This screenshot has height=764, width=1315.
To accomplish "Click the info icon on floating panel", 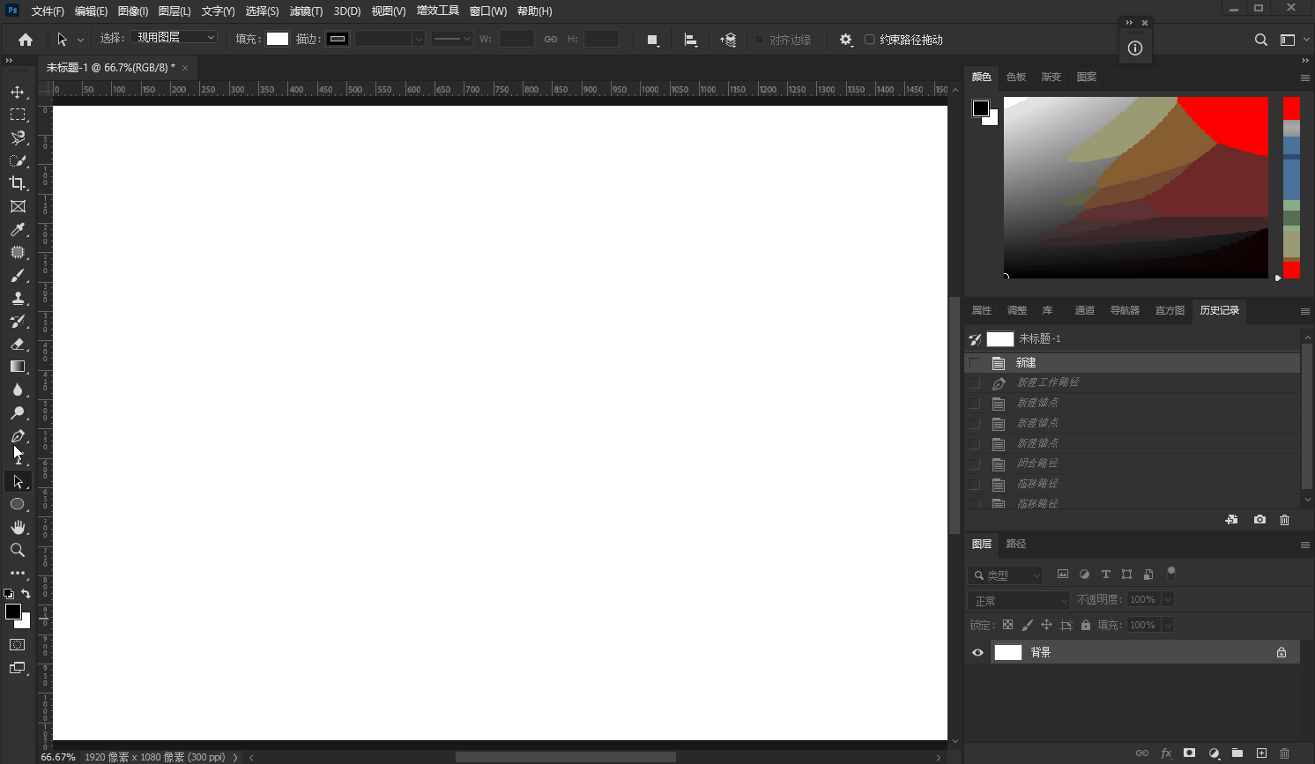I will pyautogui.click(x=1135, y=48).
